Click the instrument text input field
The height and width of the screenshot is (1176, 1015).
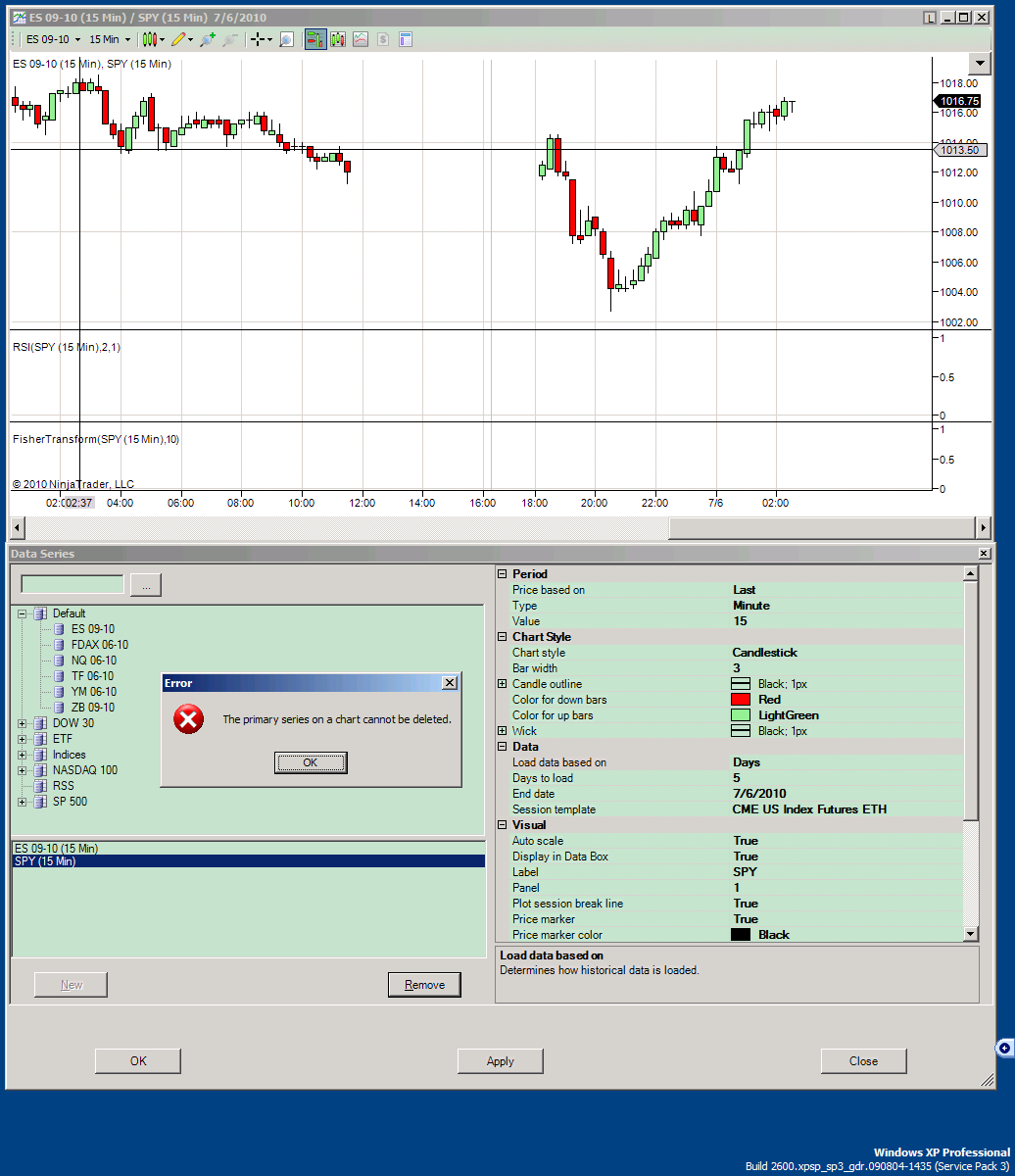pos(72,584)
